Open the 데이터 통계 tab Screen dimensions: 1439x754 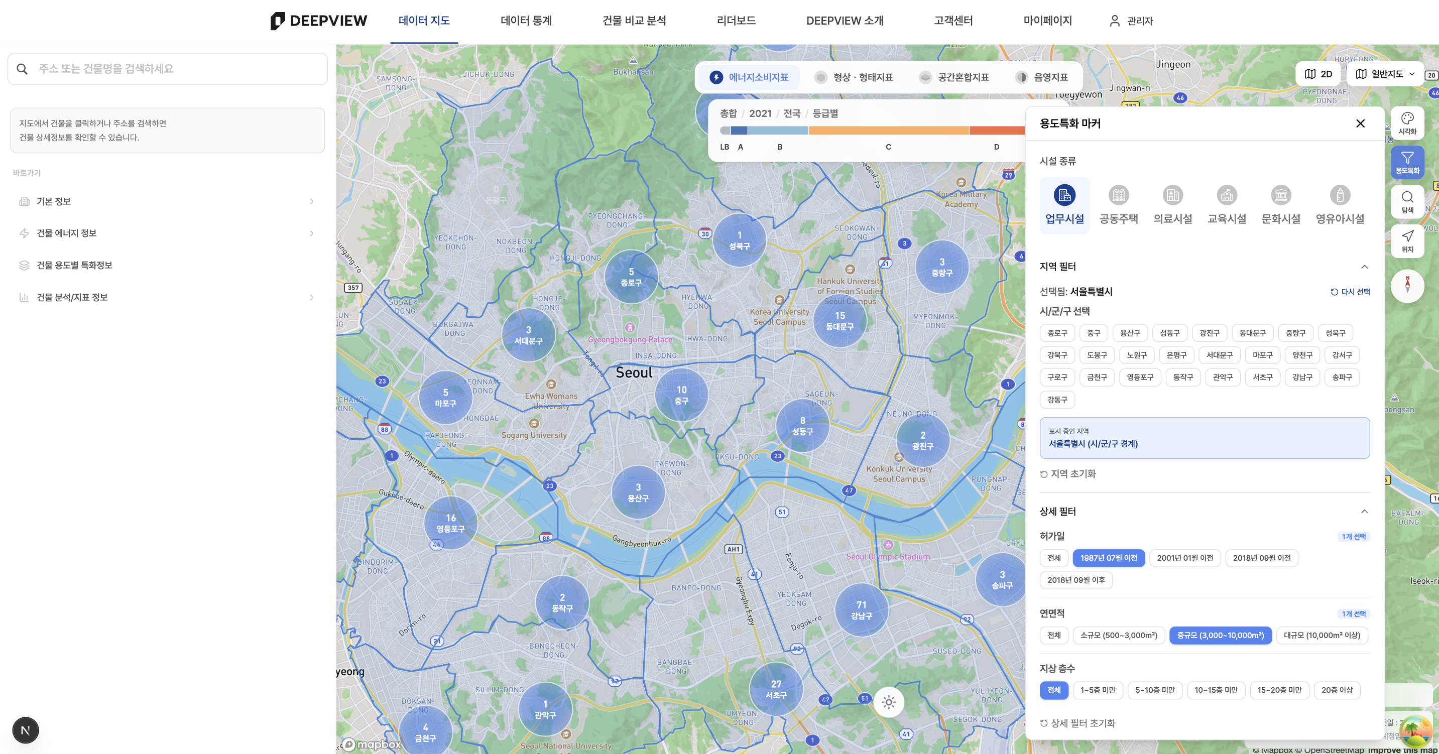pos(526,21)
